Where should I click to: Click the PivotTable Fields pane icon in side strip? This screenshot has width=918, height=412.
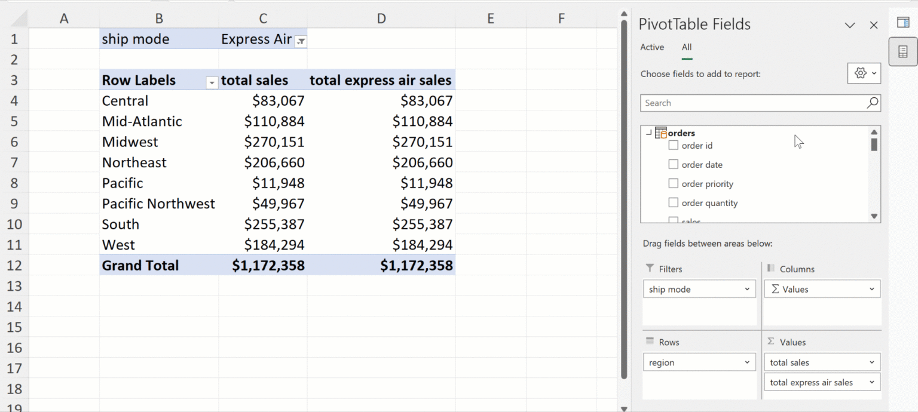coord(903,52)
